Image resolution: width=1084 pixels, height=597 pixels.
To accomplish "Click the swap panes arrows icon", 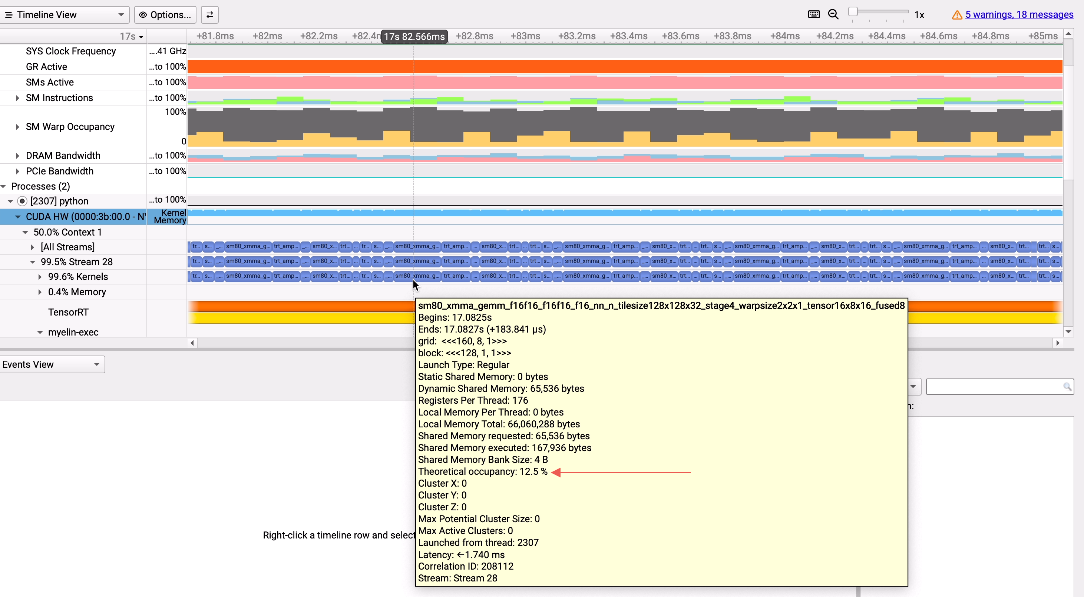I will [209, 15].
